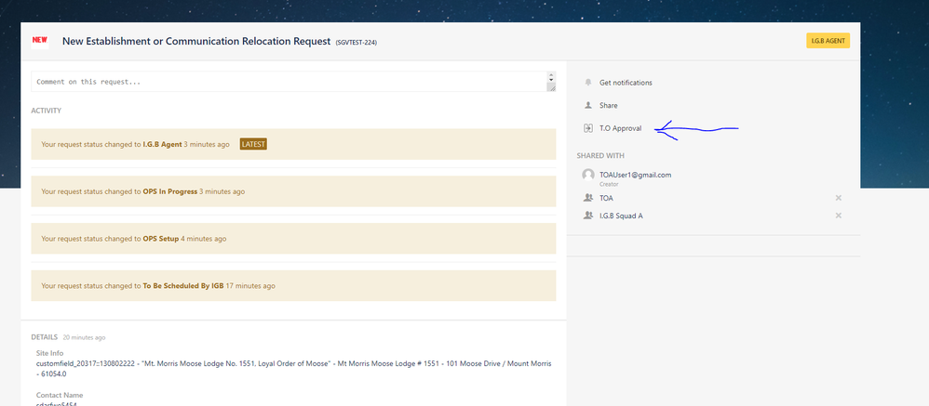The image size is (929, 406).
Task: Click the comment box down stepper arrow
Action: [551, 81]
